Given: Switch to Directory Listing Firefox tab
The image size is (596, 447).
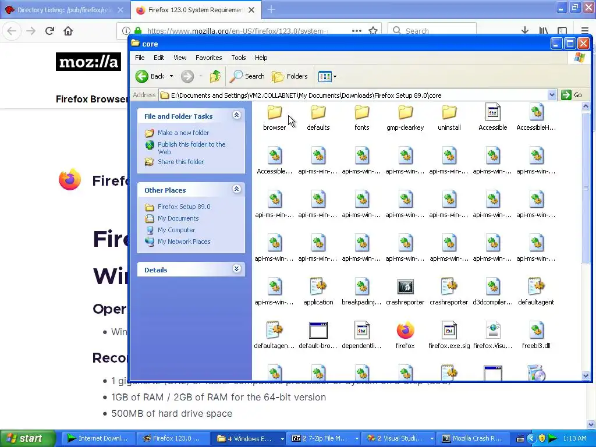Looking at the screenshot, I should 65,10.
